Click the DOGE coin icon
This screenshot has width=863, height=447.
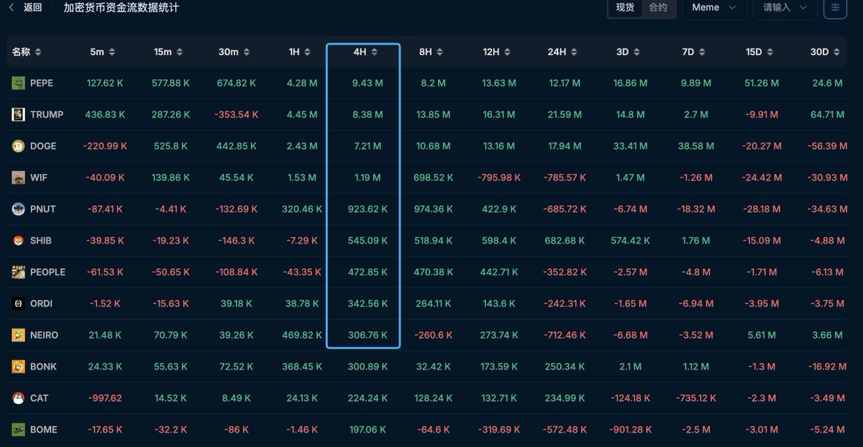(x=19, y=147)
